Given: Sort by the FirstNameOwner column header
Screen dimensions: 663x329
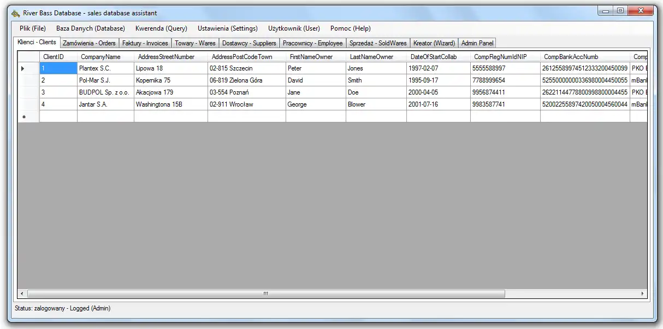Looking at the screenshot, I should pos(316,57).
